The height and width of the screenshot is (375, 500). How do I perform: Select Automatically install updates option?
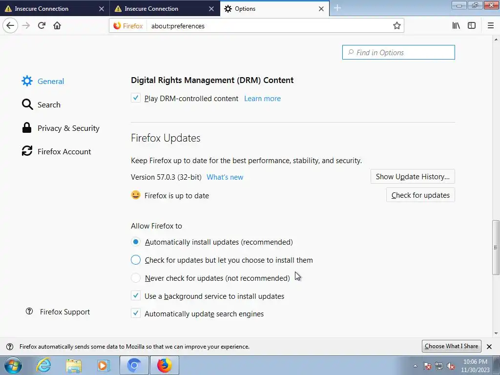click(x=136, y=242)
